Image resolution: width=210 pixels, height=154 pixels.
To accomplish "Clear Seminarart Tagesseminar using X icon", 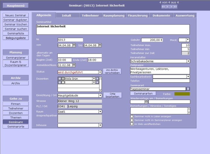I will (x=188, y=89).
